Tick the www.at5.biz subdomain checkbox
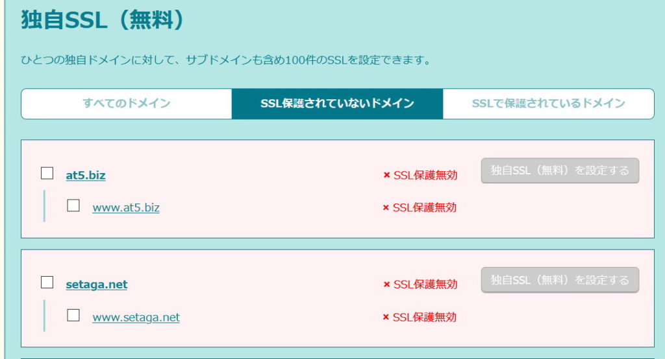The width and height of the screenshot is (665, 359). pos(73,206)
